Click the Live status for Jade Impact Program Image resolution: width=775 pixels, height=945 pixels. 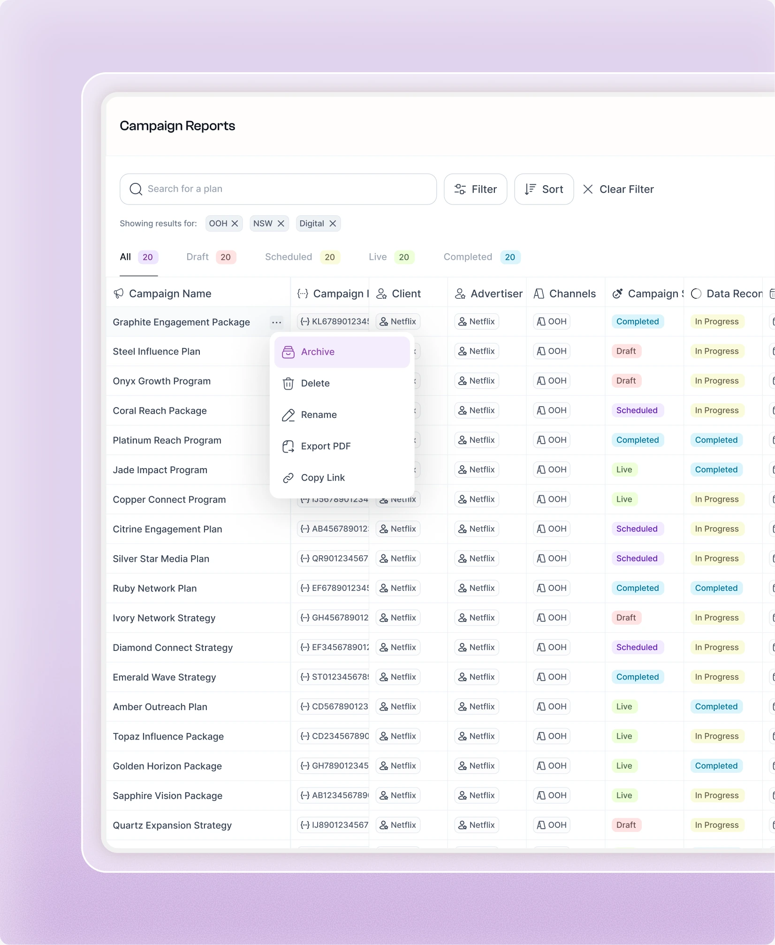click(x=624, y=469)
